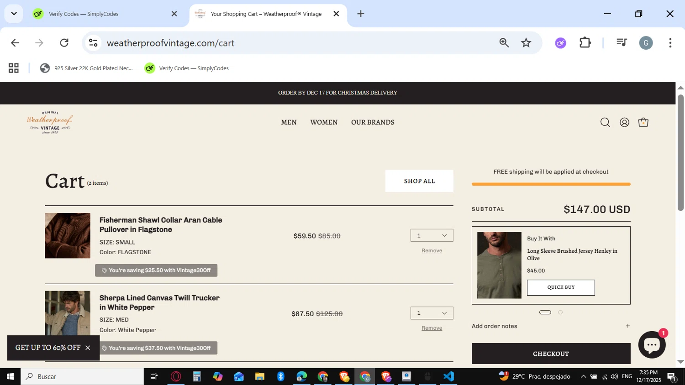685x385 pixels.
Task: Click the free shipping progress bar
Action: coord(551,184)
